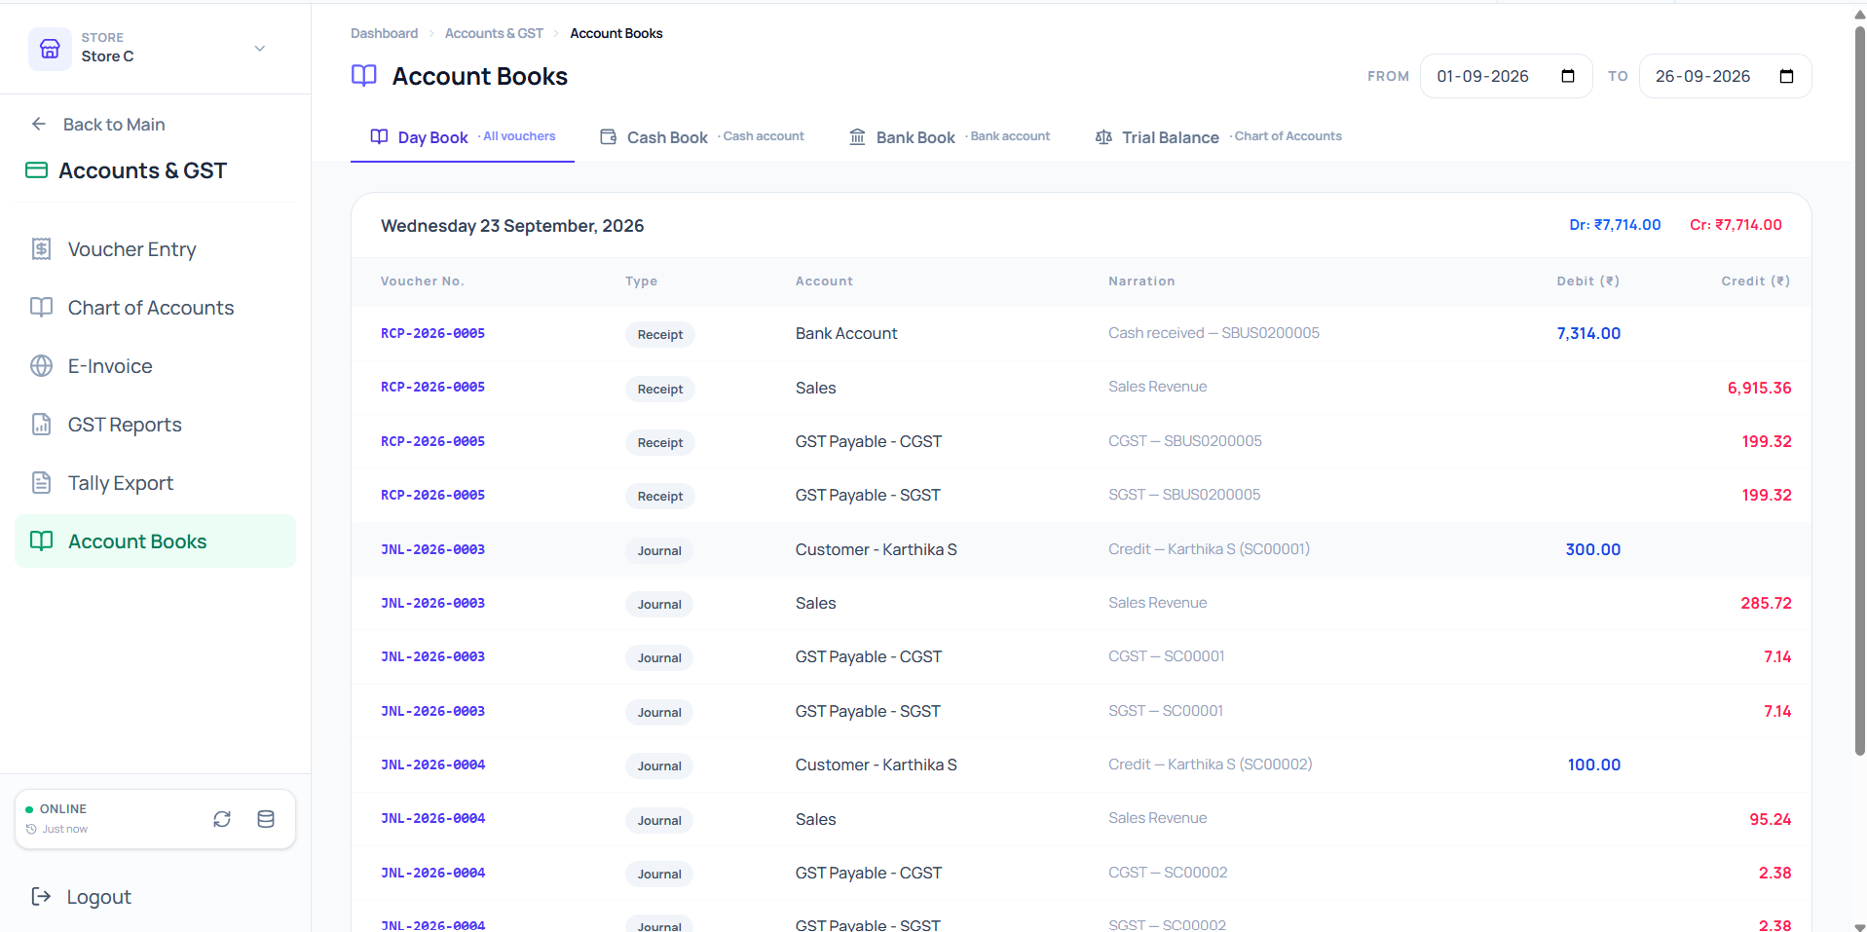1867x932 pixels.
Task: Click credit amount 95.24
Action: (1770, 819)
